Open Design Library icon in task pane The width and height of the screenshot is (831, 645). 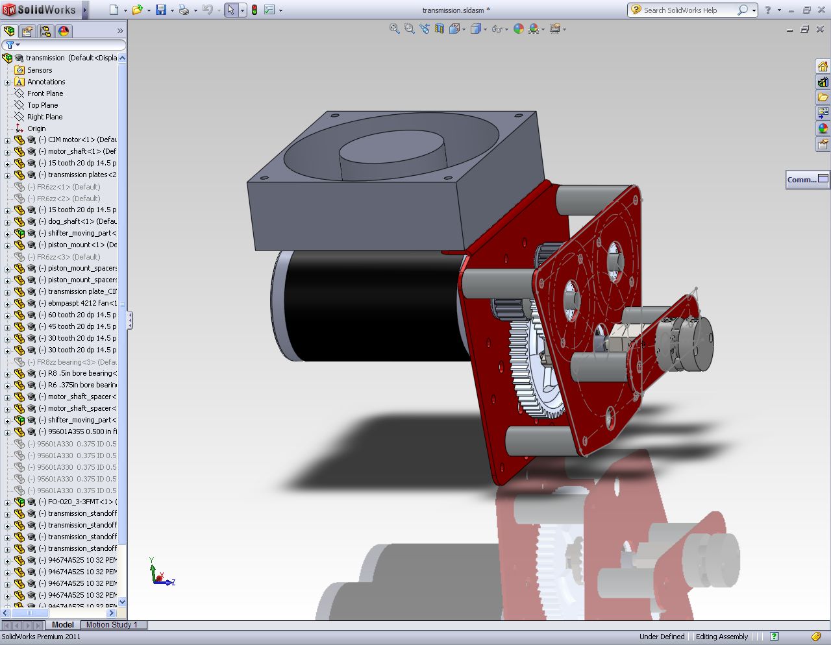click(823, 82)
